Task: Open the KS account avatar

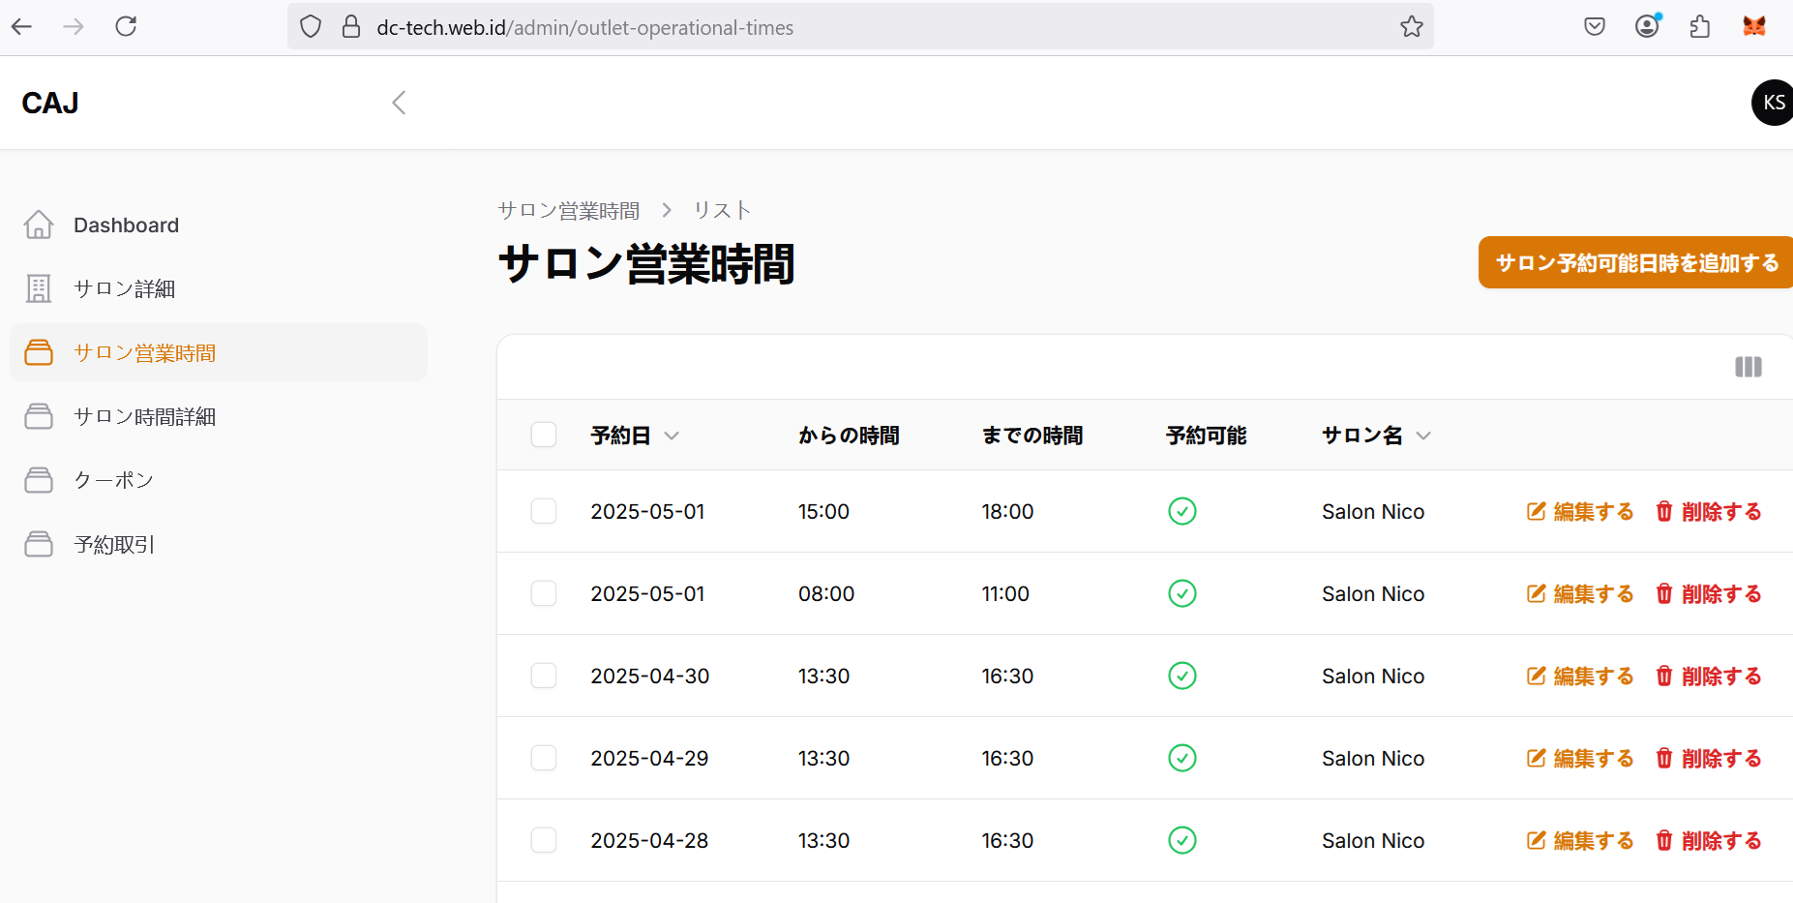Action: [x=1772, y=102]
